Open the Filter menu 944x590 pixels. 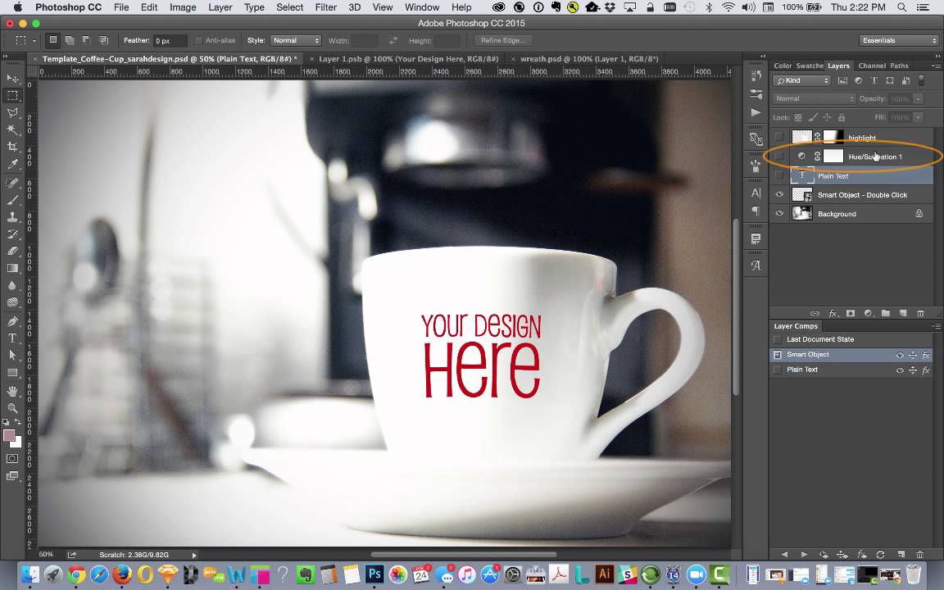pyautogui.click(x=325, y=7)
